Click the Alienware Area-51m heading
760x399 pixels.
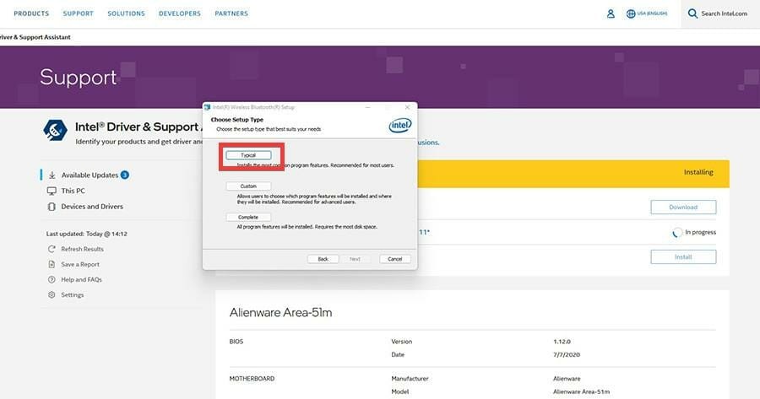point(280,312)
